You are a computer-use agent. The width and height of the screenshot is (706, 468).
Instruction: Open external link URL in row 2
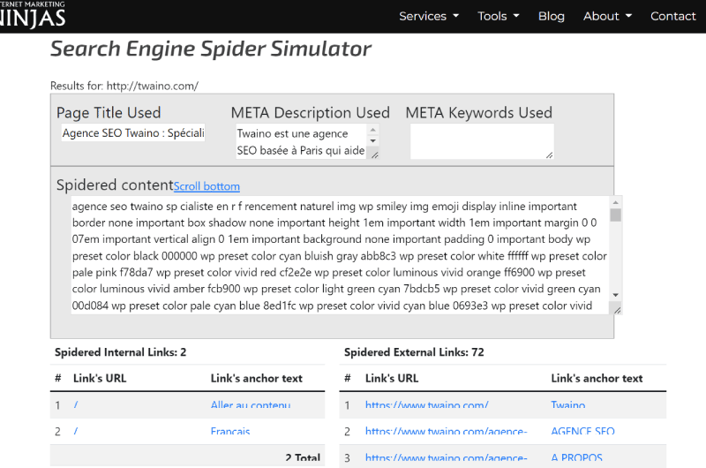point(447,432)
